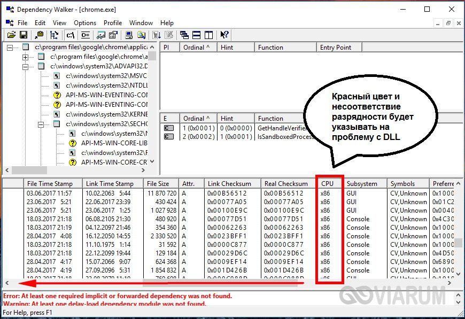465x319 pixels.
Task: Sort imports by PI column header
Action: (169, 48)
